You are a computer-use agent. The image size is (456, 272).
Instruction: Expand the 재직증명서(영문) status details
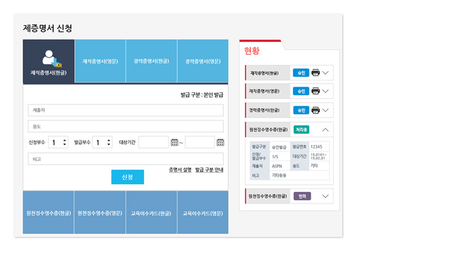tap(326, 91)
